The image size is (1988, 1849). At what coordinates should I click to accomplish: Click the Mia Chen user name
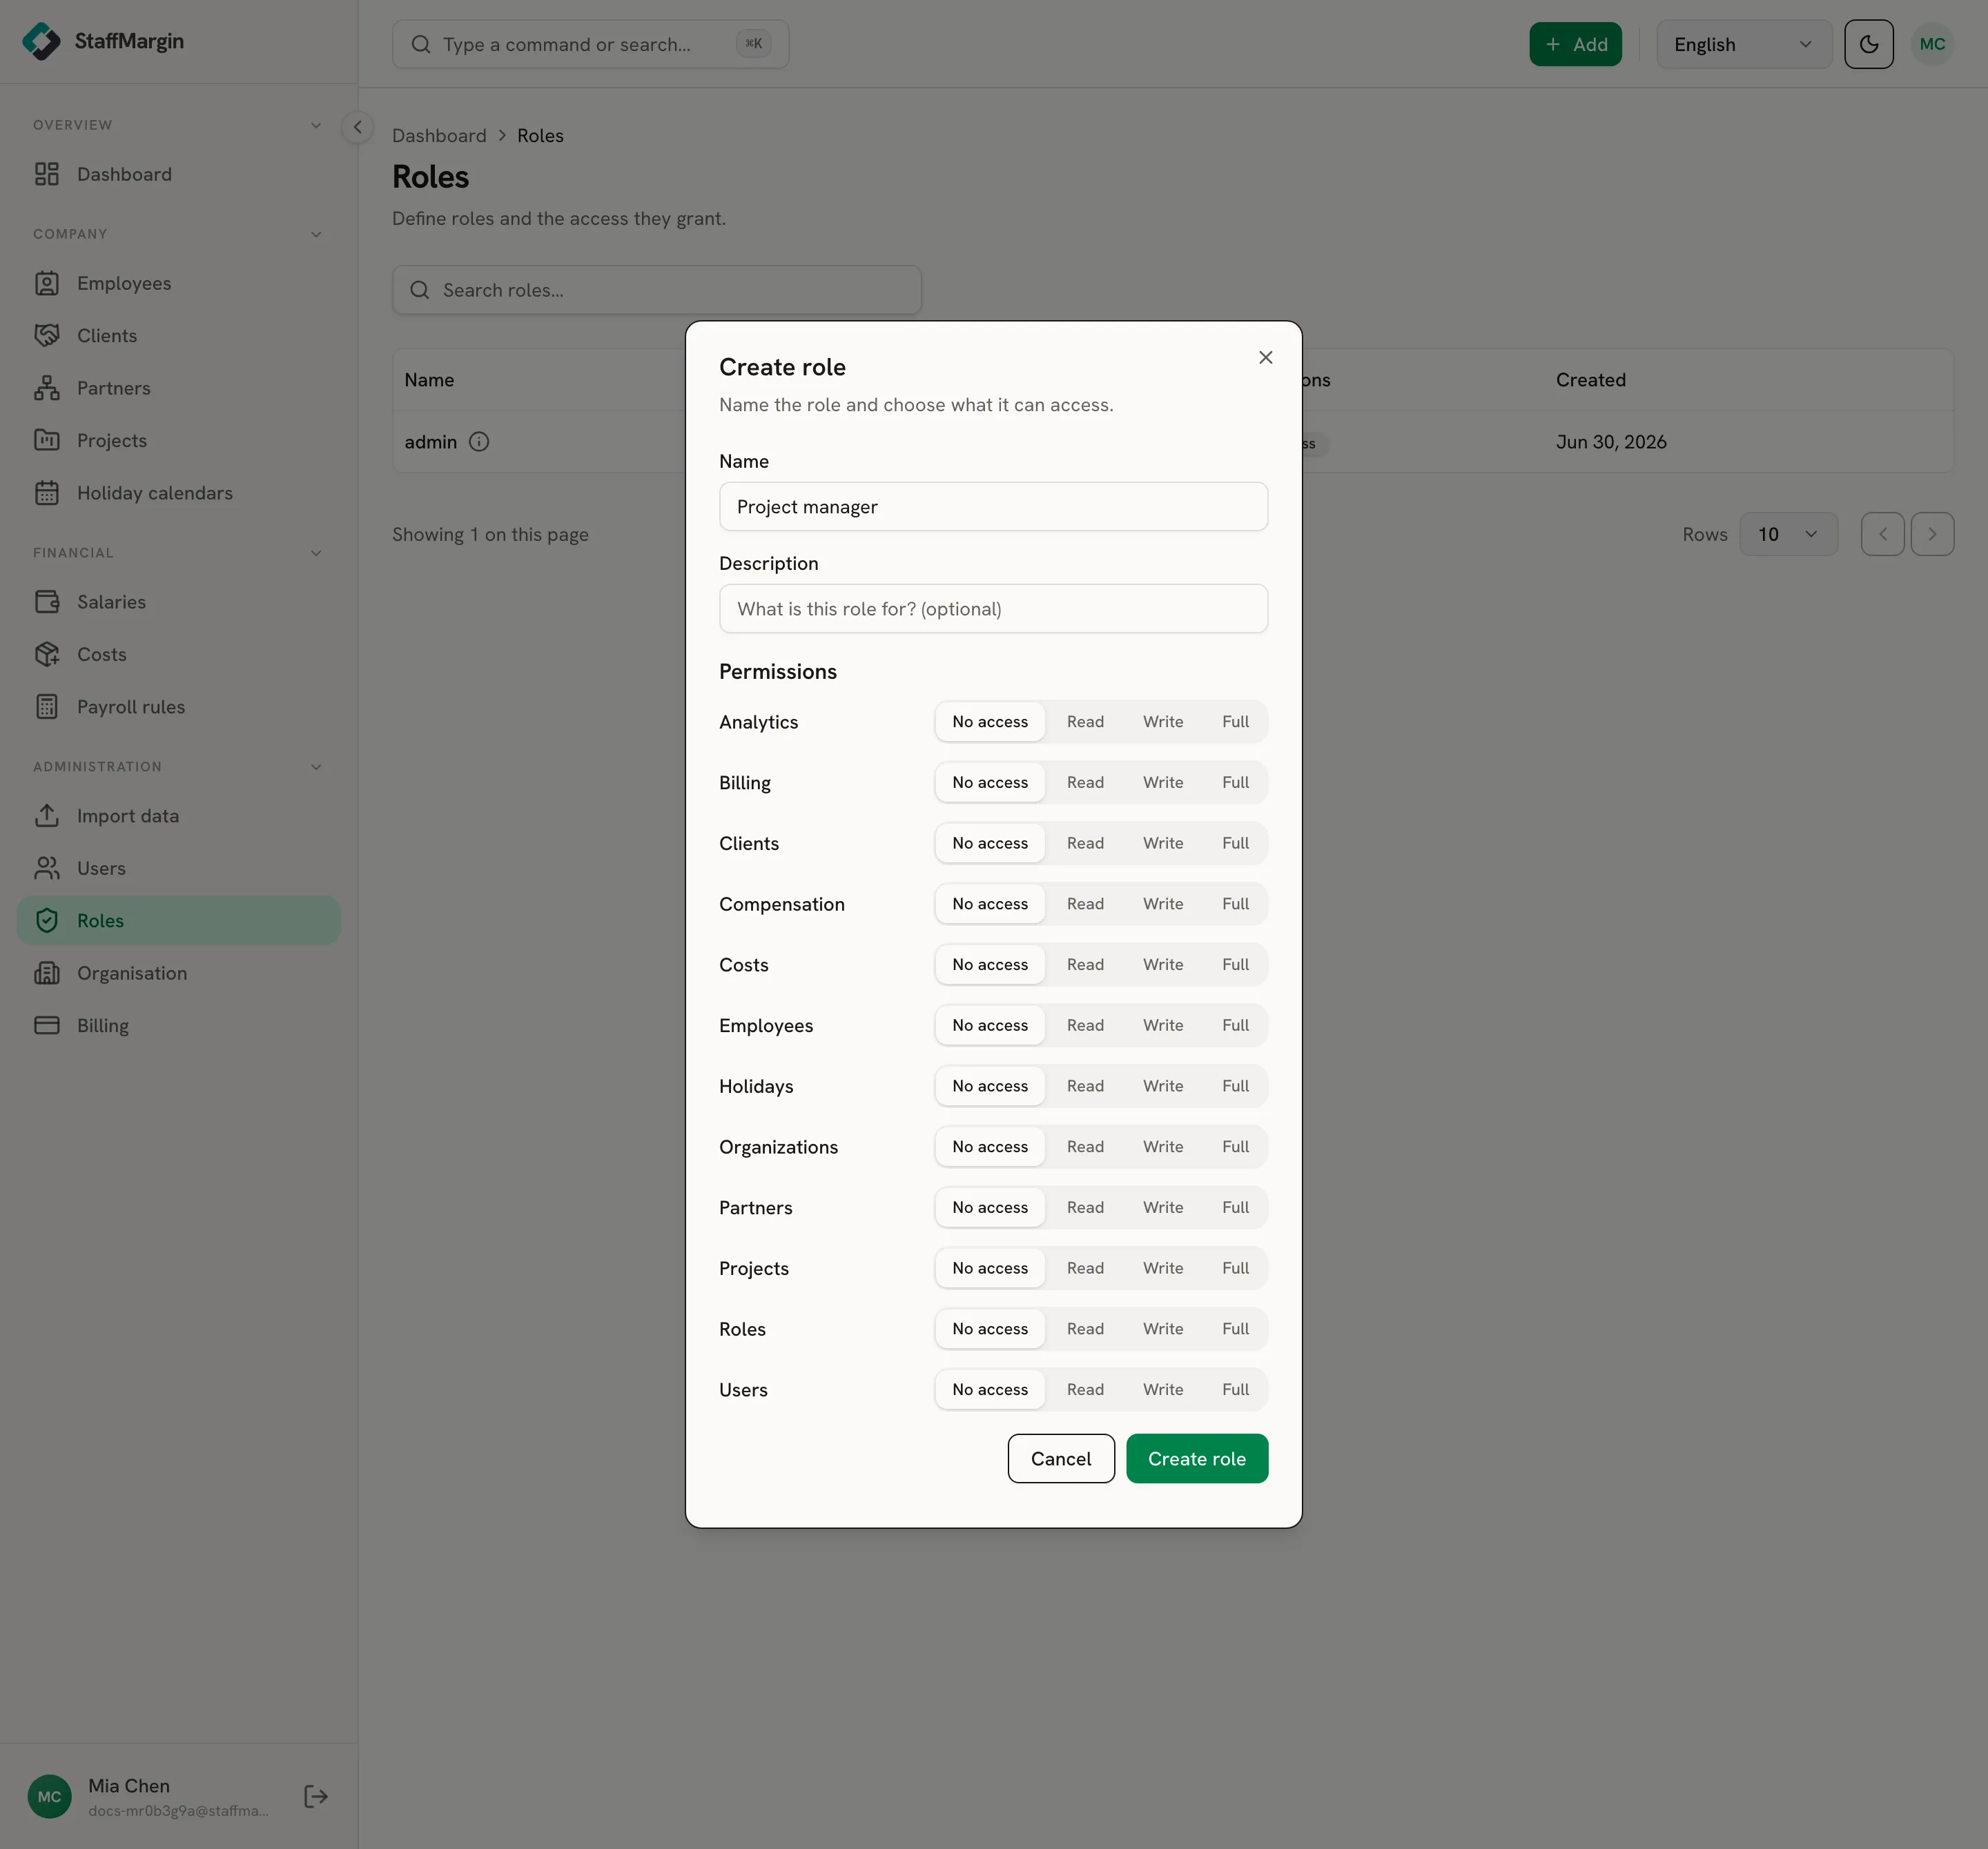pyautogui.click(x=129, y=1786)
